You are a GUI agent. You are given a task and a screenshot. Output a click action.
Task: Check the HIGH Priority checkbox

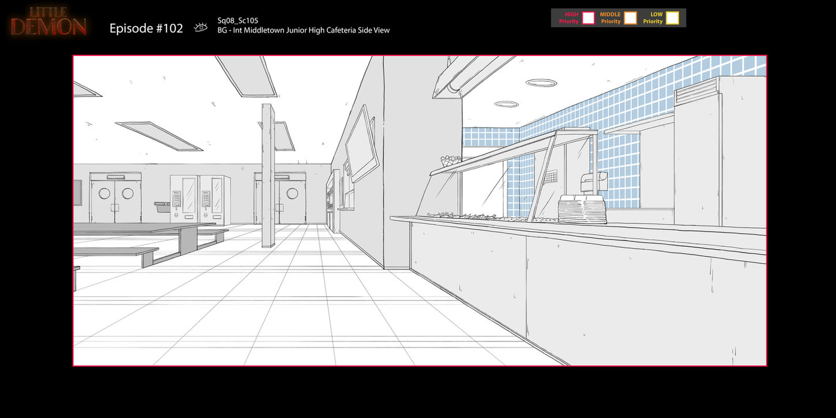[x=588, y=18]
